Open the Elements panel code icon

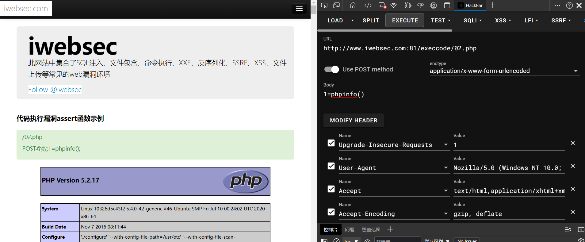tap(368, 6)
